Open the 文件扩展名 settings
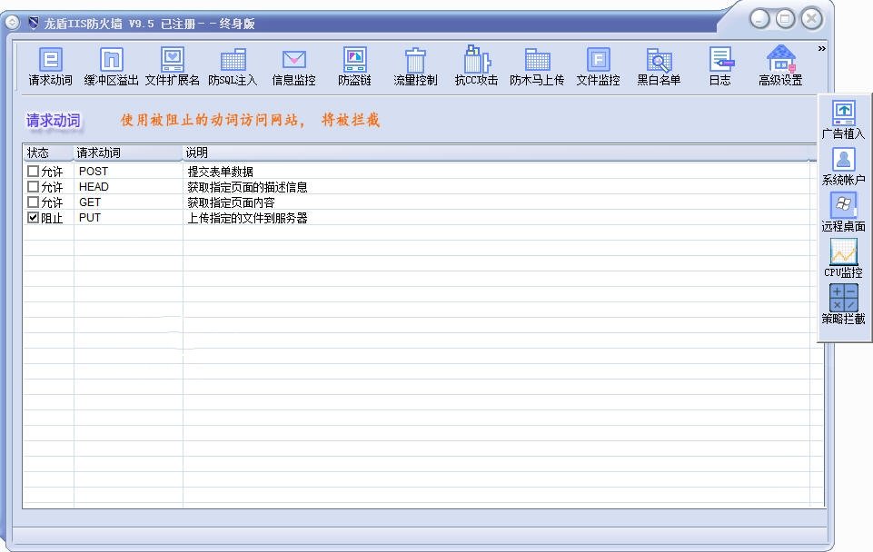Viewport: 873px width, 552px height. coord(172,66)
